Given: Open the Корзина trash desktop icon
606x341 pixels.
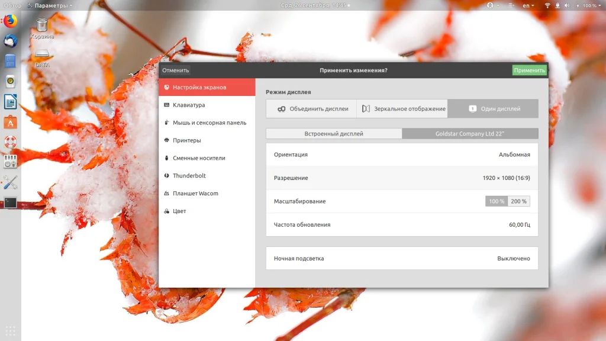Looking at the screenshot, I should pyautogui.click(x=42, y=28).
